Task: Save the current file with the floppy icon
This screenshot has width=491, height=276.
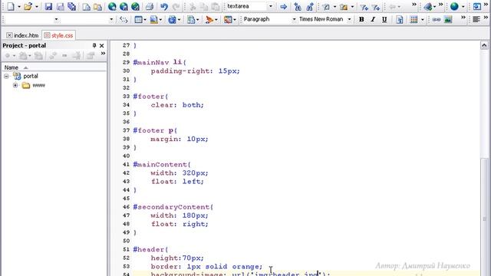Action: (48, 6)
